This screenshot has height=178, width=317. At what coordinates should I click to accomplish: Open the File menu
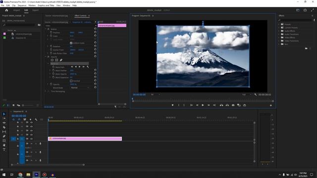coord(2,5)
